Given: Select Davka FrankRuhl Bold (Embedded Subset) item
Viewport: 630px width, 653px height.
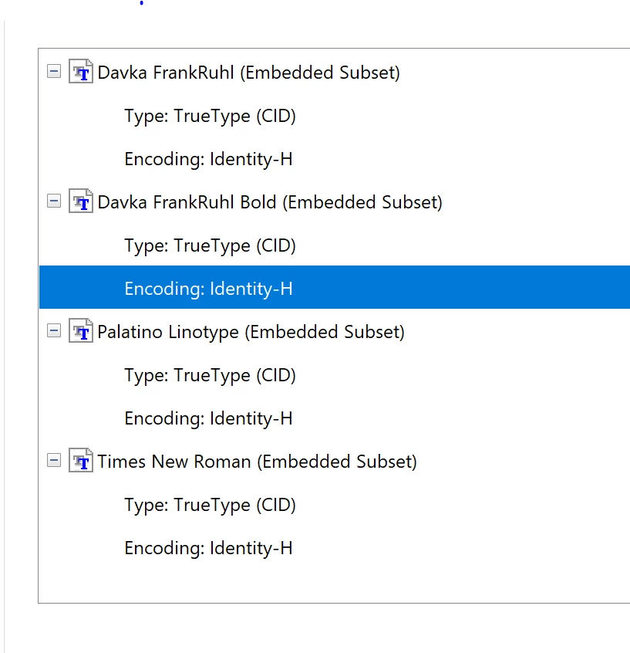Looking at the screenshot, I should coord(270,202).
